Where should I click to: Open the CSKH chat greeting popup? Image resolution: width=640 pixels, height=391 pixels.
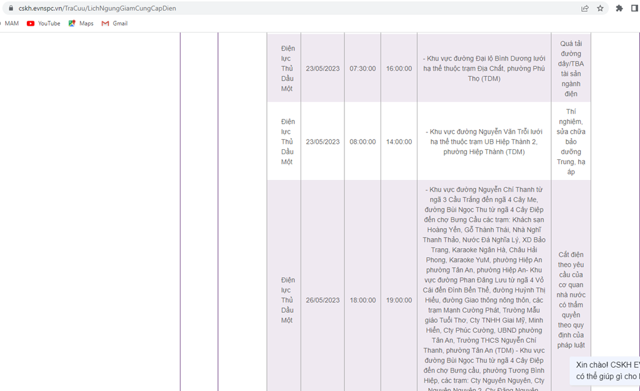tap(605, 370)
